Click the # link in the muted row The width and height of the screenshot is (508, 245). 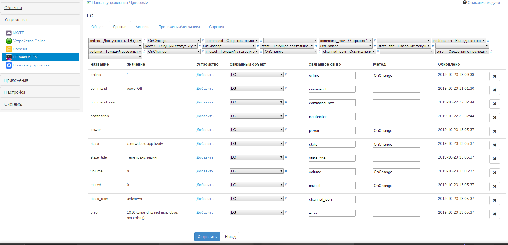[286, 185]
